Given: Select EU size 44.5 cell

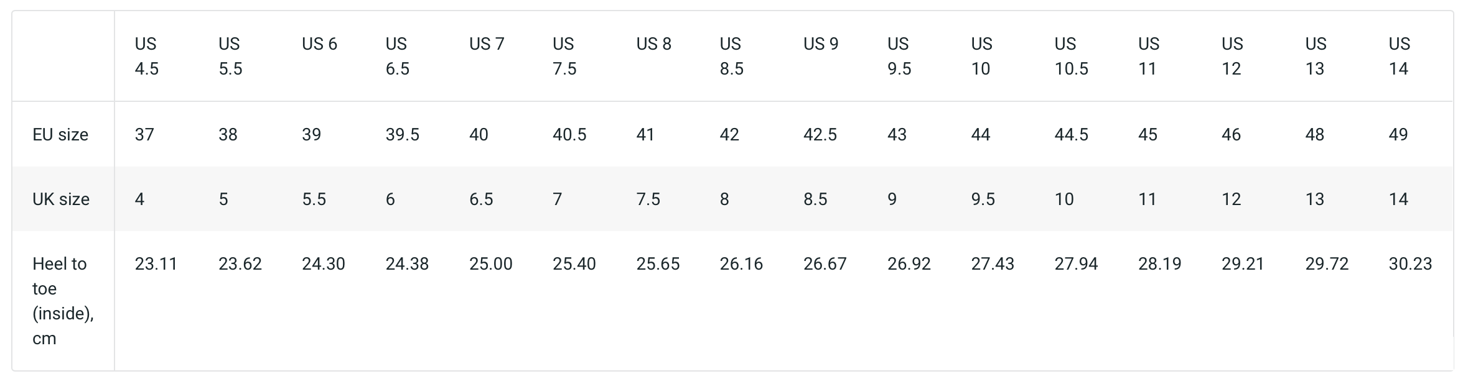Looking at the screenshot, I should coord(1071,134).
